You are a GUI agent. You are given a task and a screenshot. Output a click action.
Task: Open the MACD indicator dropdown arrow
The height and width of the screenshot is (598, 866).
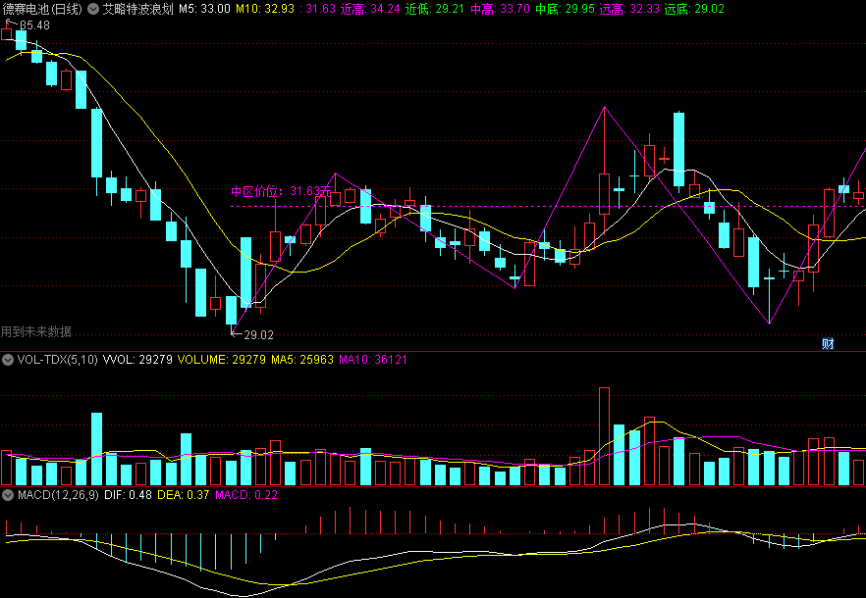click(x=8, y=495)
